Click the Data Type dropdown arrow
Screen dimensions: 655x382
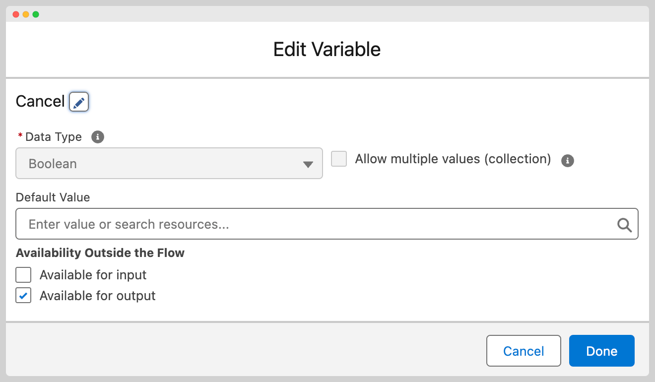(308, 164)
